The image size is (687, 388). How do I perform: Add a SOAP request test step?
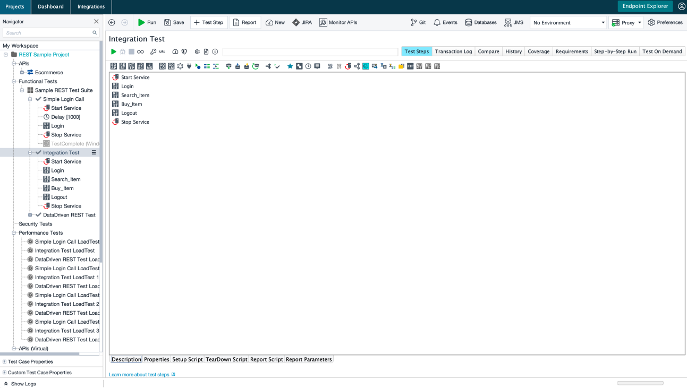click(113, 66)
